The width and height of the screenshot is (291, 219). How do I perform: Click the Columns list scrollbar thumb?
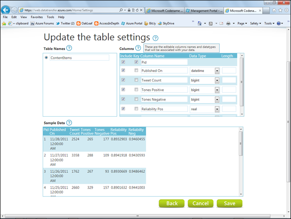point(242,82)
